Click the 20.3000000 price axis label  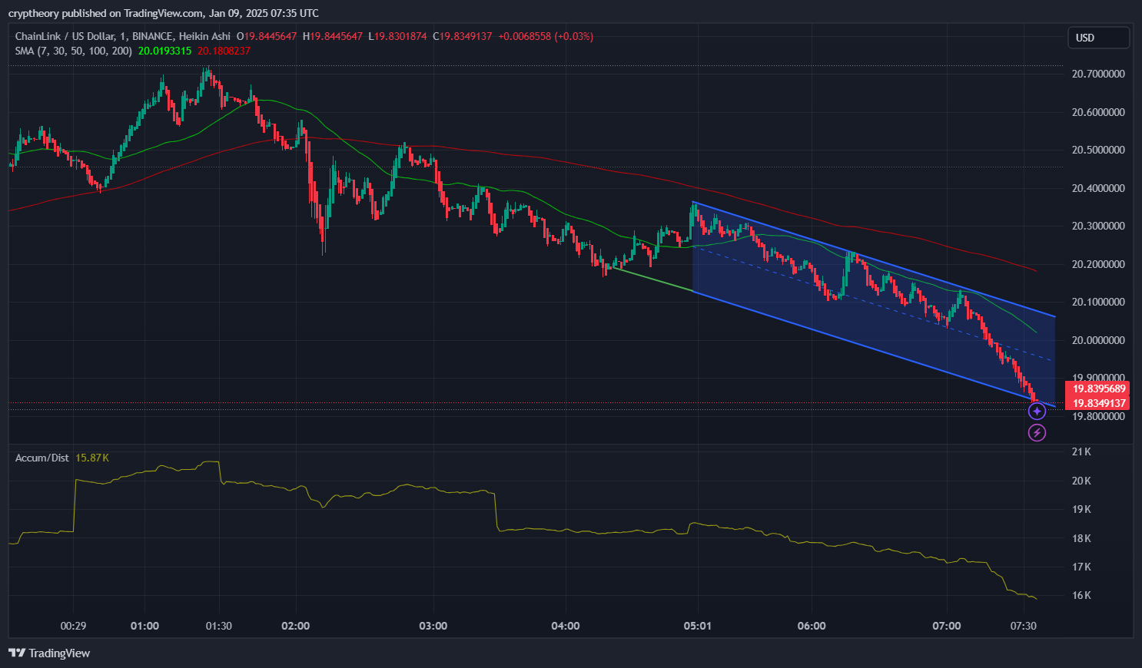tap(1098, 226)
